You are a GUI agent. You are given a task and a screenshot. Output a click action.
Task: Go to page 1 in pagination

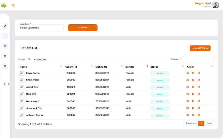tap(201, 123)
